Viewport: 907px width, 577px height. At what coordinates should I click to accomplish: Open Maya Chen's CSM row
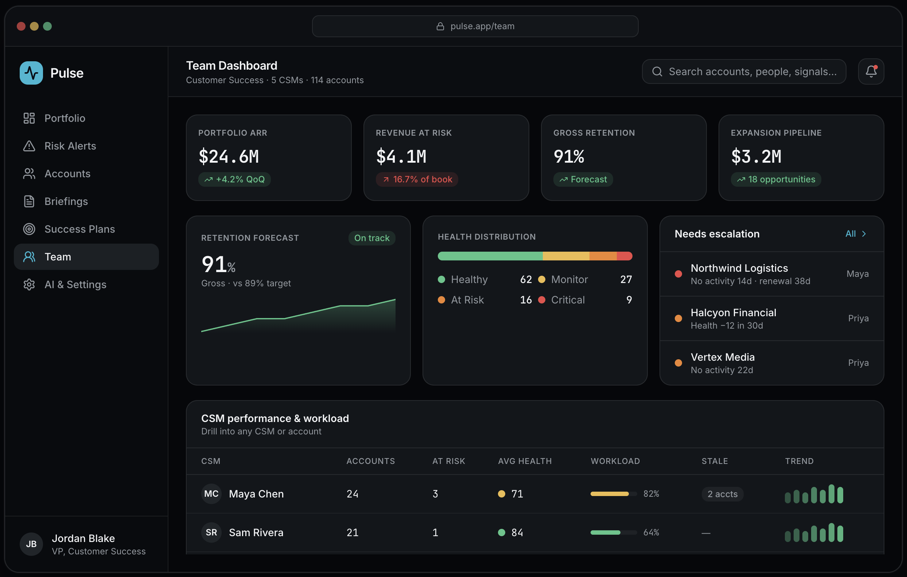[x=535, y=494]
